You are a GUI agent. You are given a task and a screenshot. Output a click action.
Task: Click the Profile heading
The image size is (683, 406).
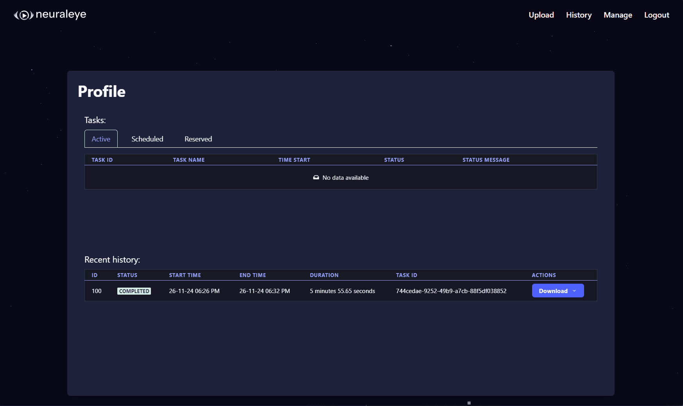(102, 91)
